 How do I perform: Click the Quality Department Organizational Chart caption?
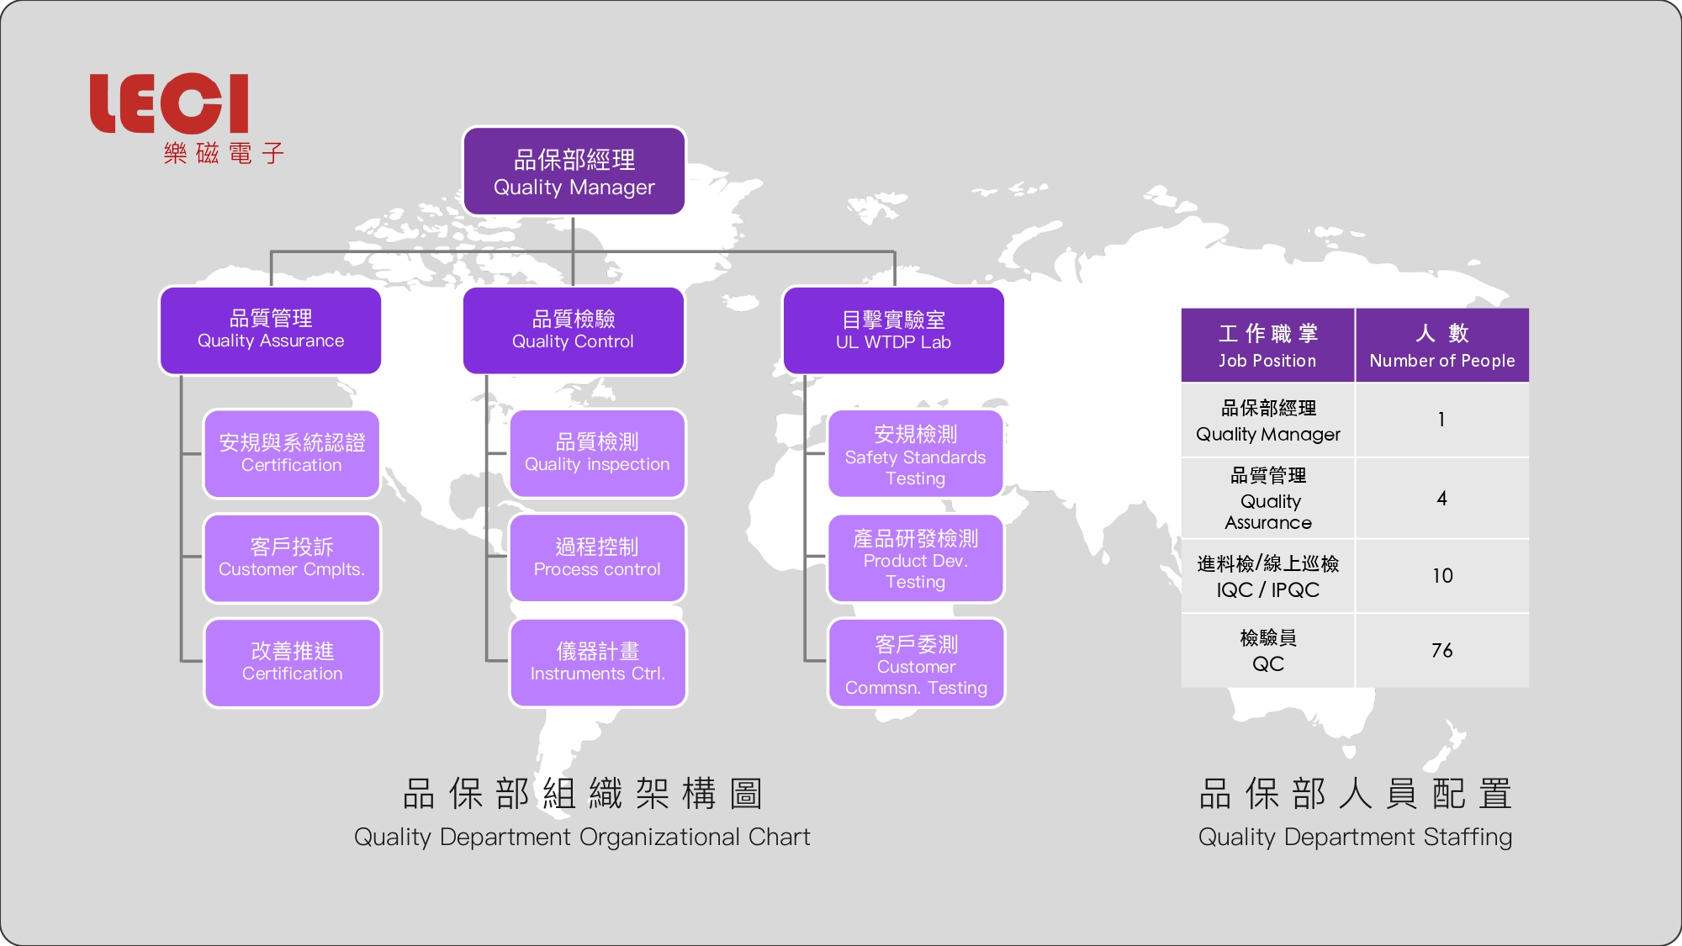(582, 837)
